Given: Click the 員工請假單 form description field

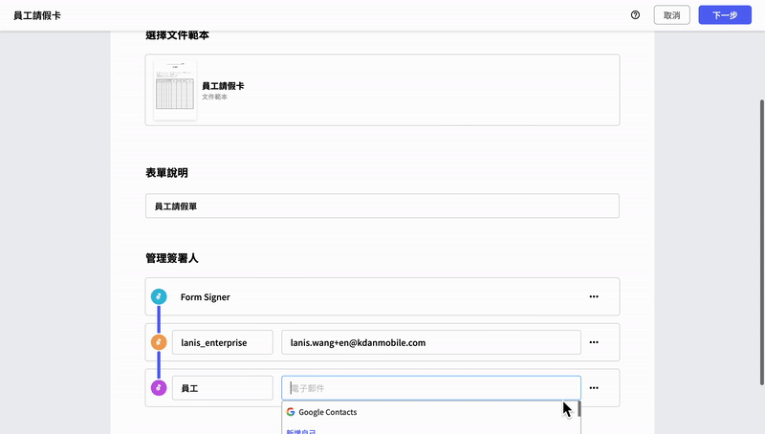Looking at the screenshot, I should (382, 206).
